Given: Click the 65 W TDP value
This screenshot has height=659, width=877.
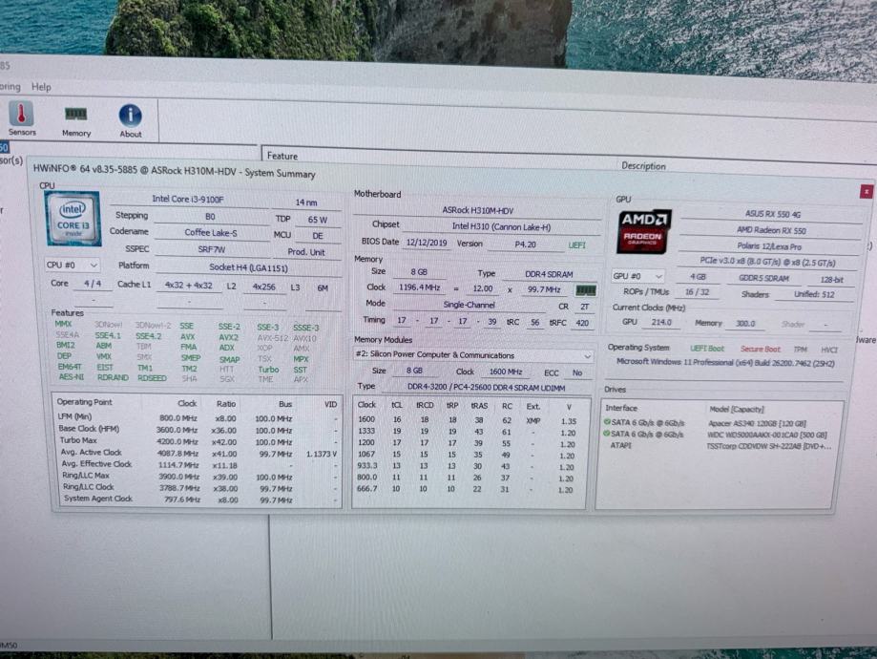Looking at the screenshot, I should click(x=317, y=220).
